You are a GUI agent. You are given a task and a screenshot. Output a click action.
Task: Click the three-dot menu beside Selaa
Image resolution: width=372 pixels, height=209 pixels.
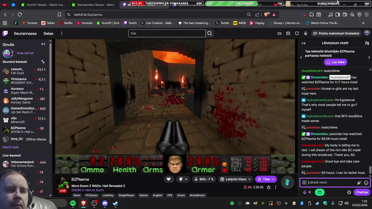coord(62,33)
